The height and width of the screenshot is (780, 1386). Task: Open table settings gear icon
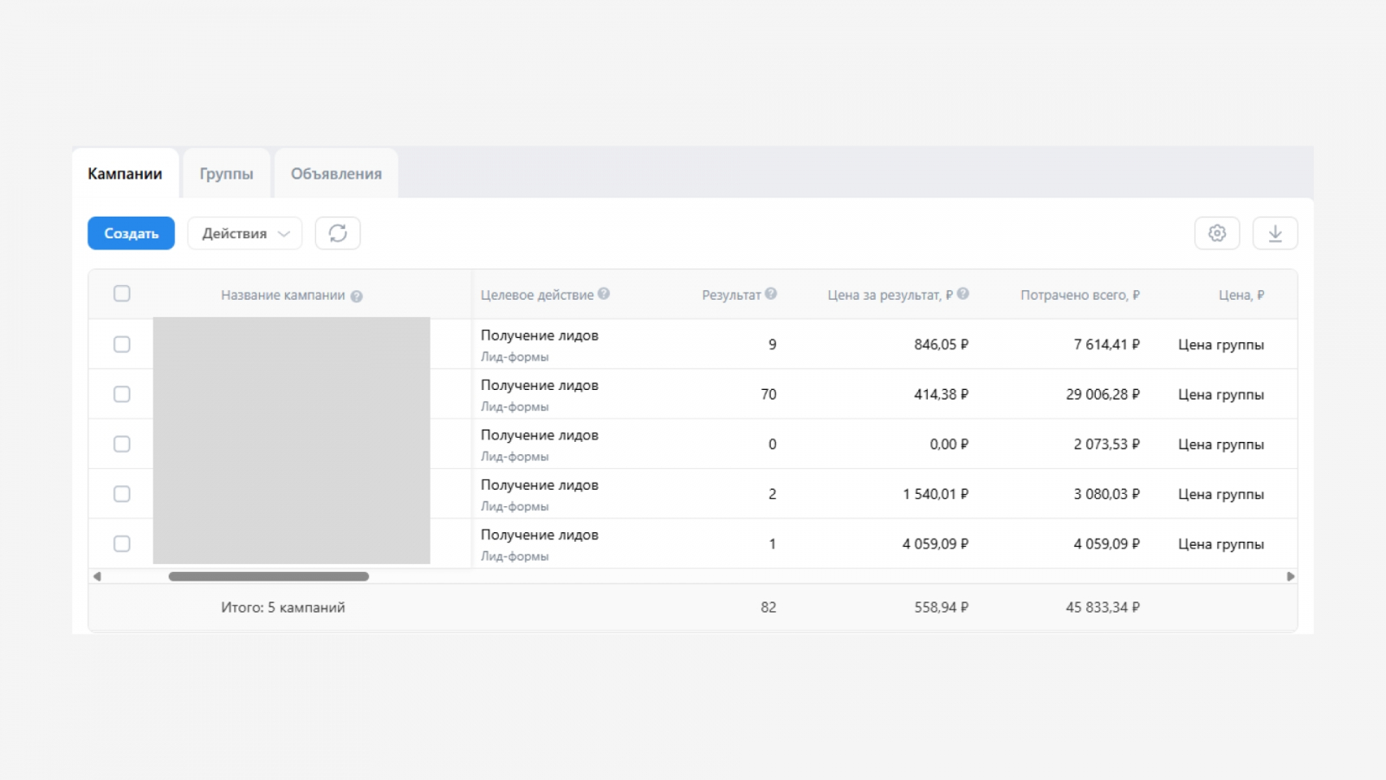(x=1216, y=233)
